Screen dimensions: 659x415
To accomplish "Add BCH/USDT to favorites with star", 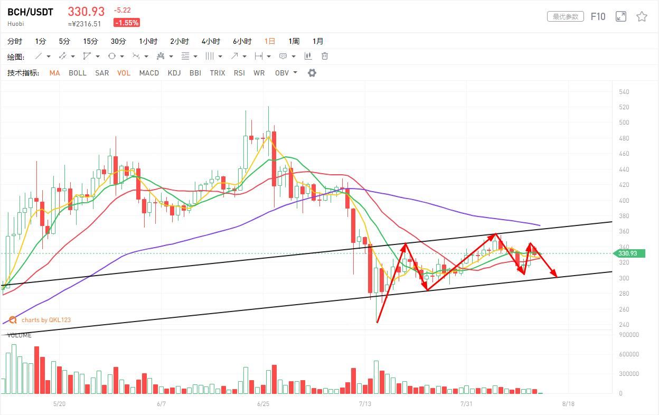I will point(642,17).
